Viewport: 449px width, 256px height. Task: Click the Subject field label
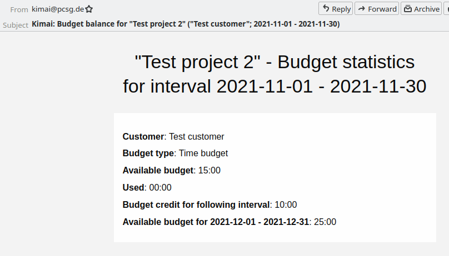16,24
